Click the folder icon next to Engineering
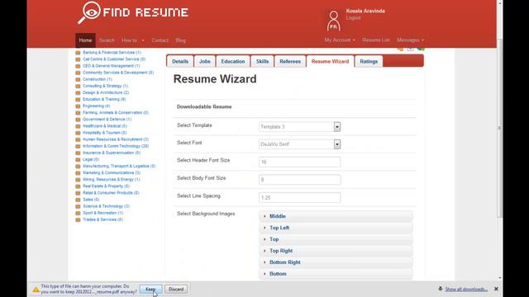The height and width of the screenshot is (297, 529). 78,106
